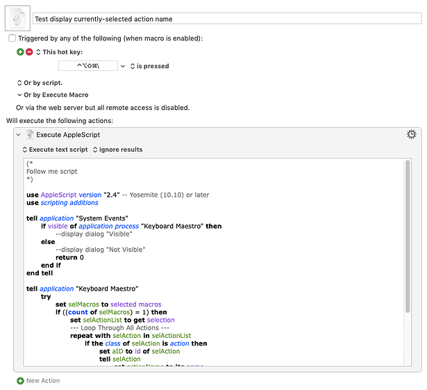Add a trigger with the green plus

20,52
